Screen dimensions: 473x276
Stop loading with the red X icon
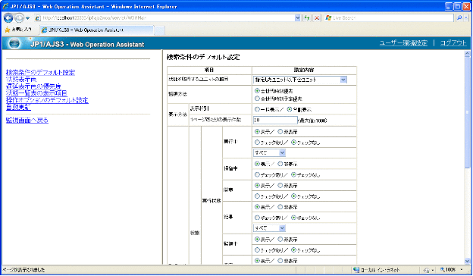[317, 18]
